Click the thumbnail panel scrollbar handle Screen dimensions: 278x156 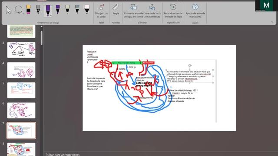[x=42, y=38]
